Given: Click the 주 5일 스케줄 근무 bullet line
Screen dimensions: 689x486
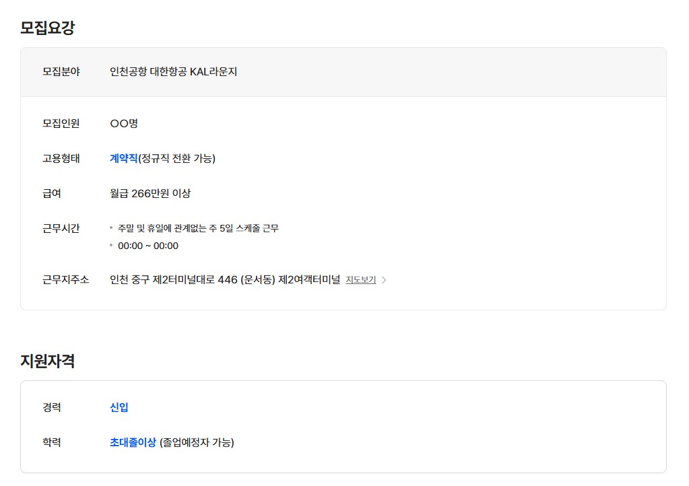Looking at the screenshot, I should pos(198,228).
